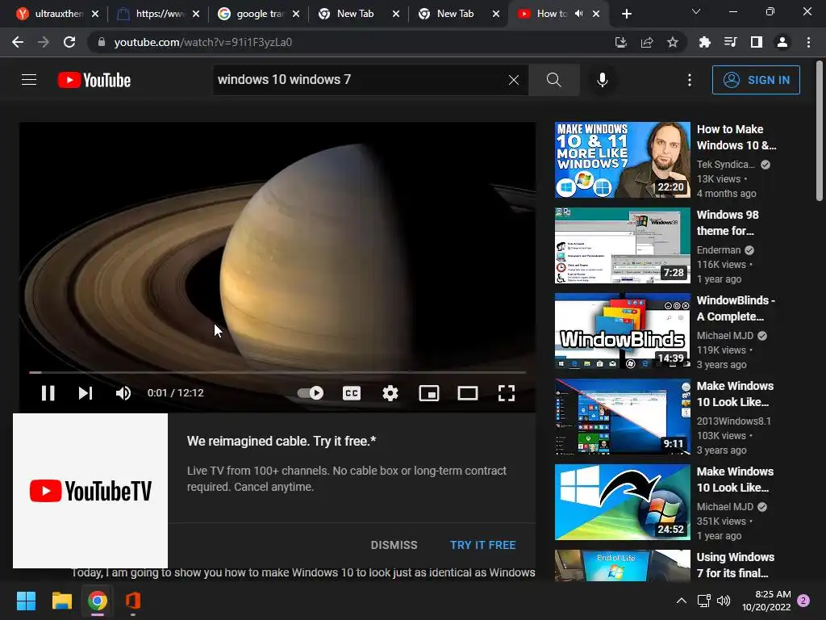
Task: Click the address bar URL
Action: 202,42
